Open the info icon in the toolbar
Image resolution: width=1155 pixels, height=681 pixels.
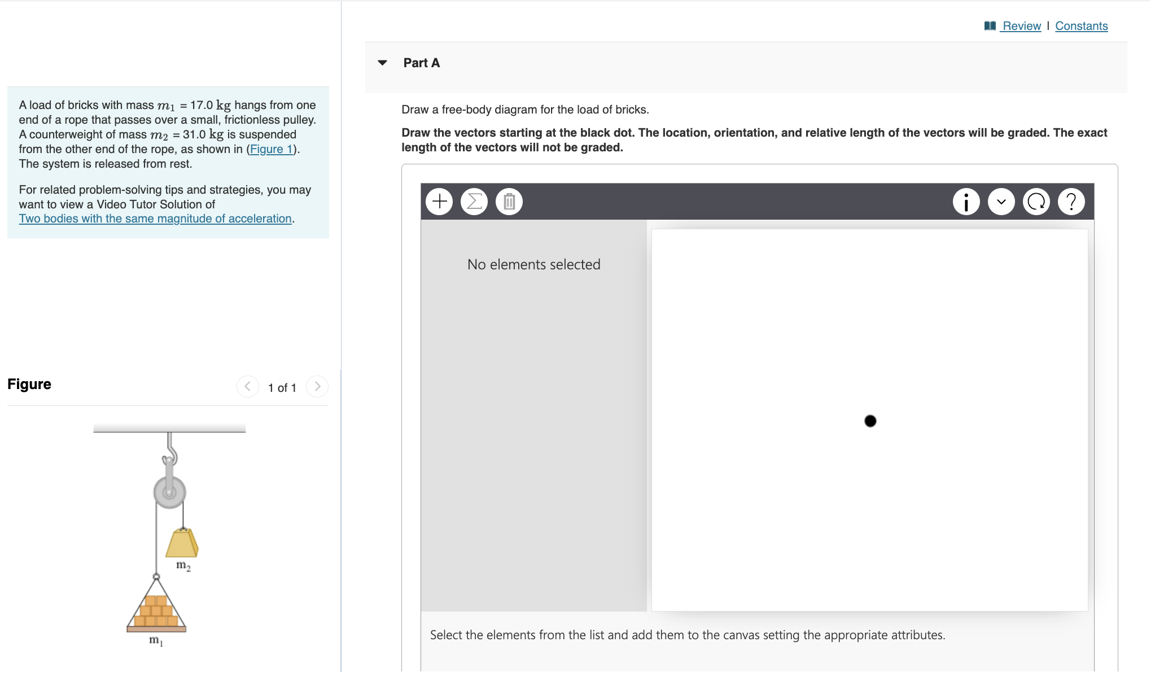click(966, 202)
